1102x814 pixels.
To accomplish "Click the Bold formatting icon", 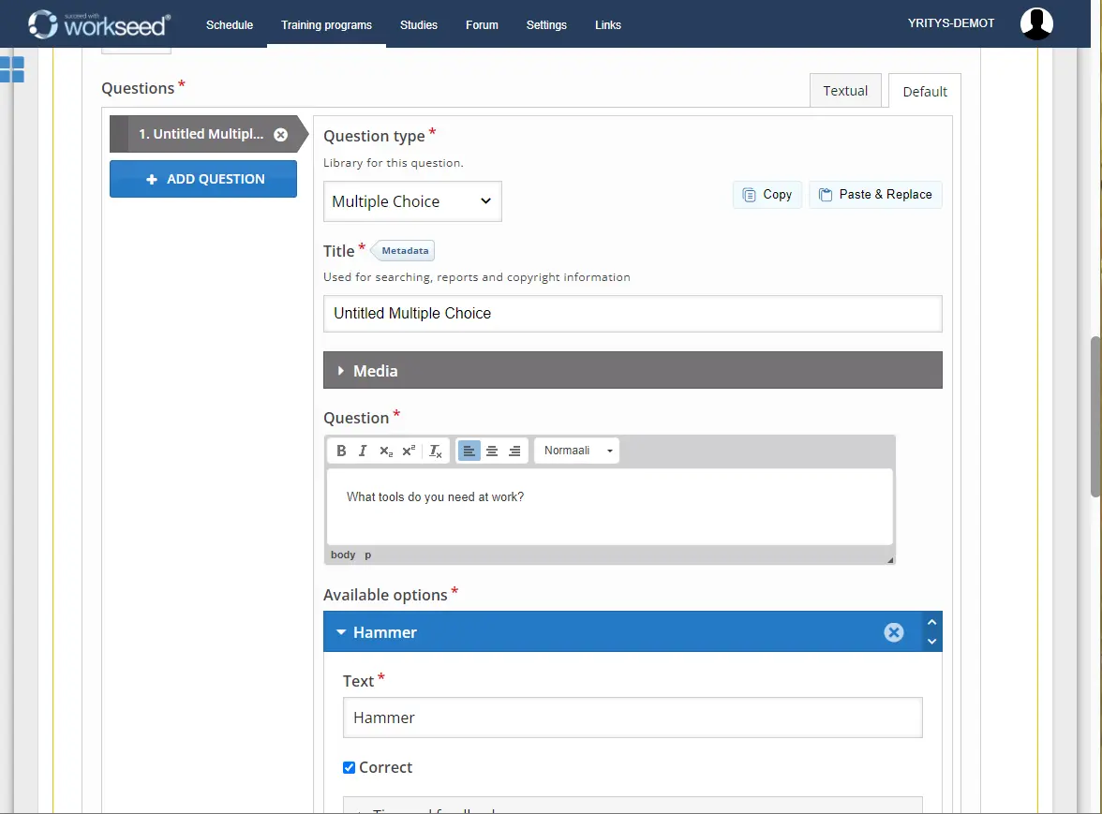I will [x=341, y=451].
